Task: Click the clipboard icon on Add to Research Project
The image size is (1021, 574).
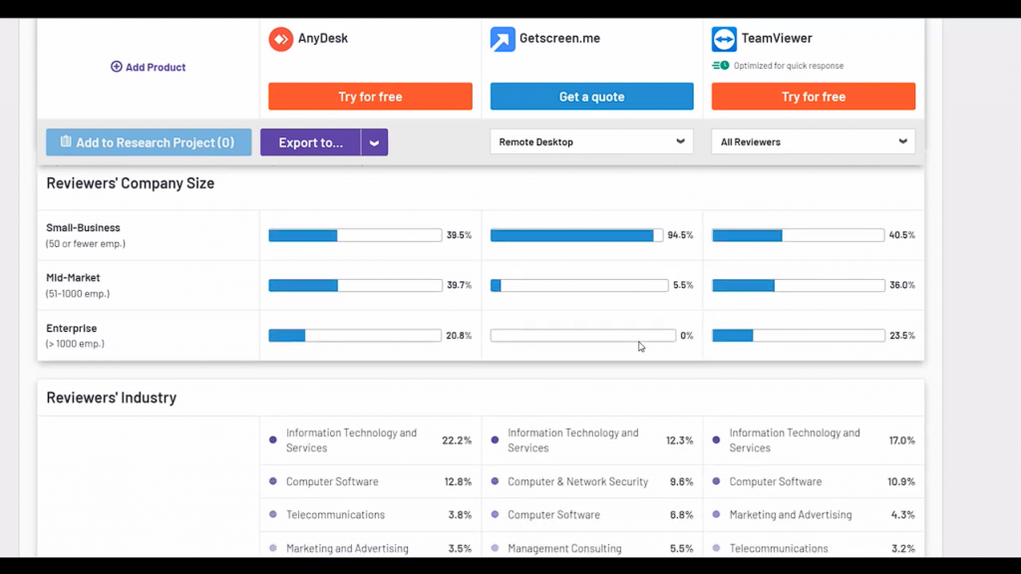Action: tap(66, 142)
